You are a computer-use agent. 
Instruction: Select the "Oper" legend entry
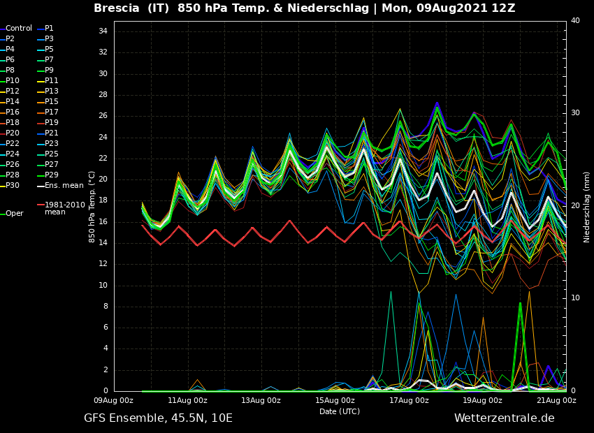point(12,214)
